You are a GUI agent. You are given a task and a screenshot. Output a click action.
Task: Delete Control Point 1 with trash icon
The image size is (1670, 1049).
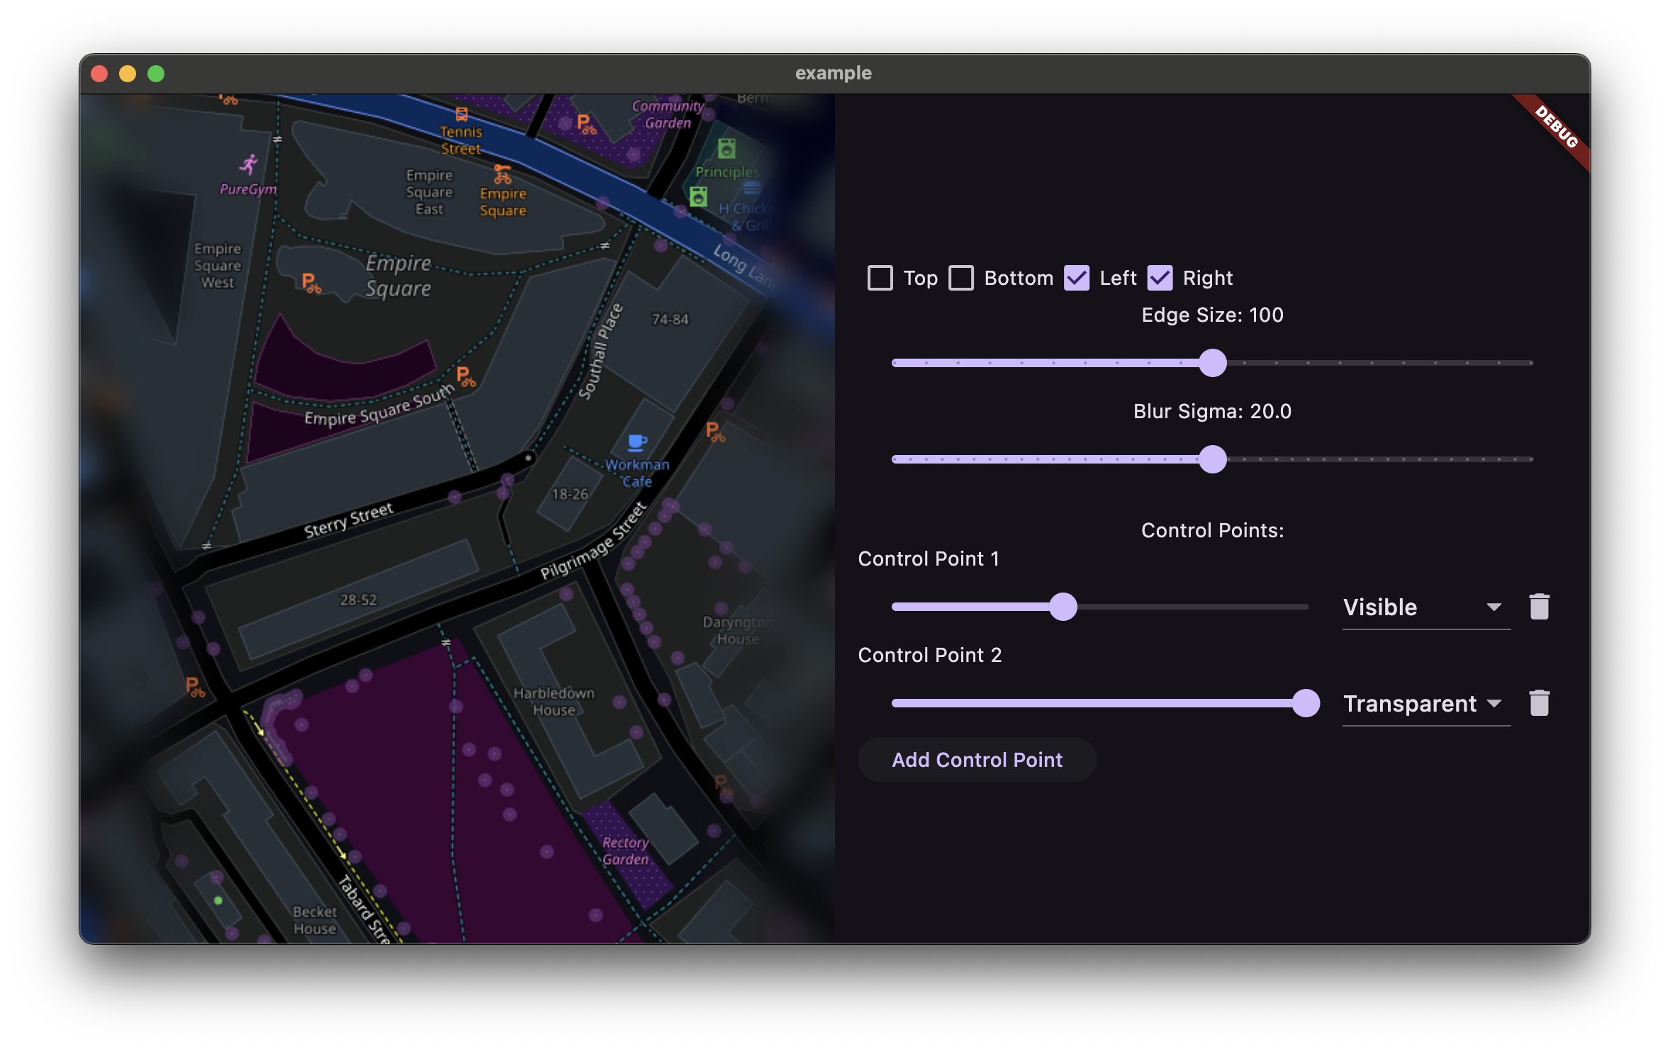click(x=1539, y=607)
